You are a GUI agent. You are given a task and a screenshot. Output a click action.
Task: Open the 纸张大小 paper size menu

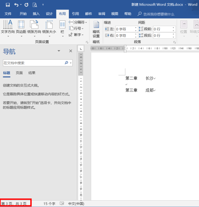pos(49,29)
